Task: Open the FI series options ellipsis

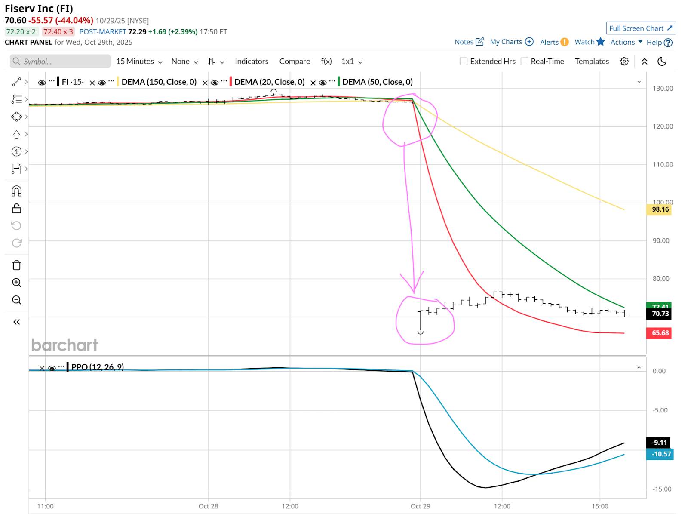Action: 52,81
